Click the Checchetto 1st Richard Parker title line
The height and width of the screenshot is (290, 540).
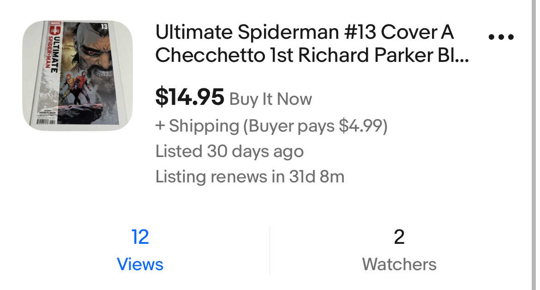click(312, 55)
